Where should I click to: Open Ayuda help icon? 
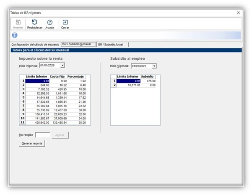tap(49, 23)
